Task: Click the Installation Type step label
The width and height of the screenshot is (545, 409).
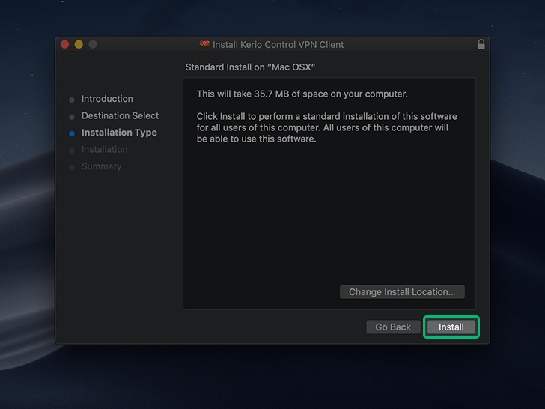Action: tap(119, 133)
